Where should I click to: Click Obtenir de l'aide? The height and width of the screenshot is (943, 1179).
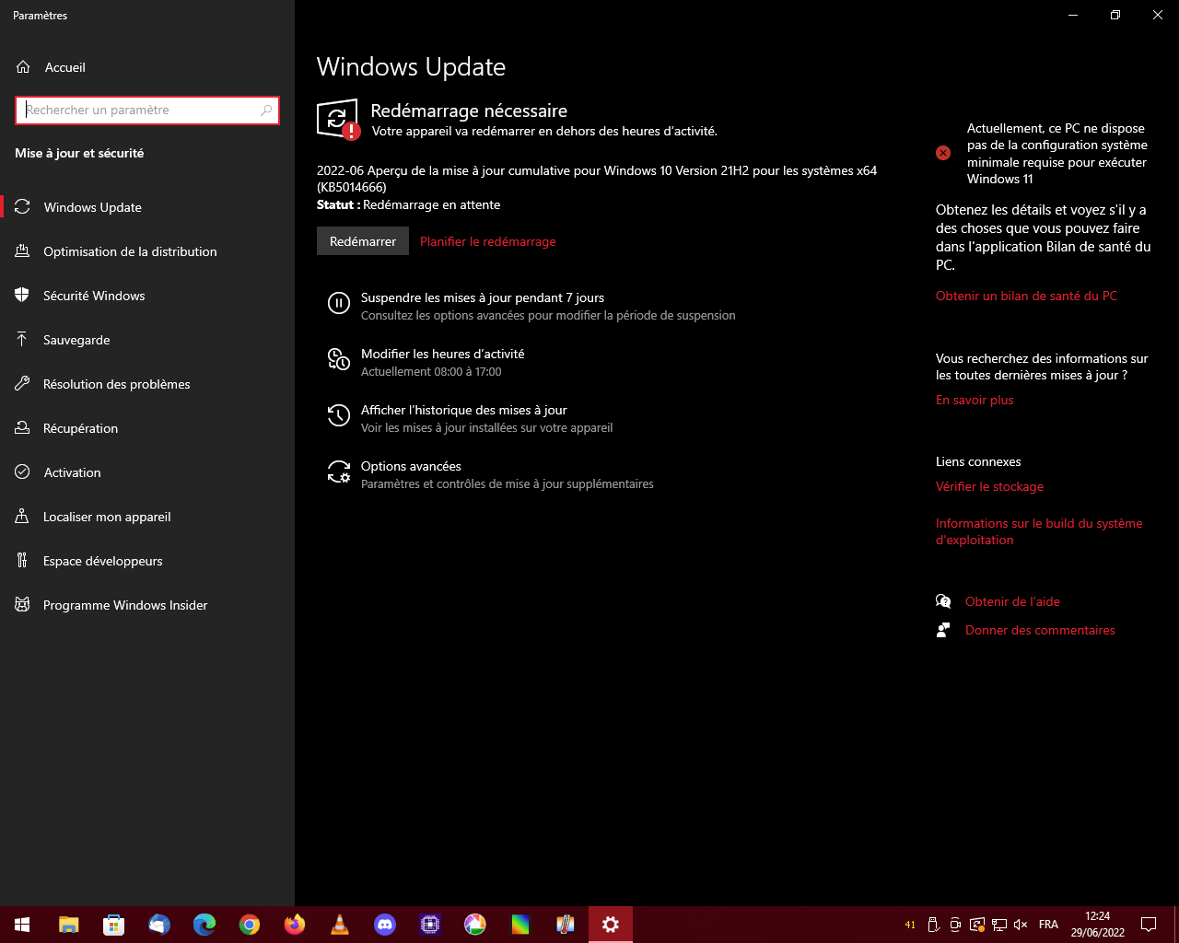(1012, 601)
